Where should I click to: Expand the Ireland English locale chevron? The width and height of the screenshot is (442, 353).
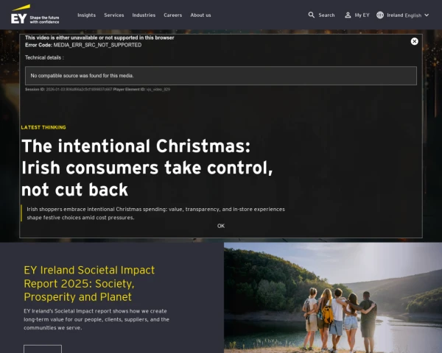pyautogui.click(x=427, y=15)
